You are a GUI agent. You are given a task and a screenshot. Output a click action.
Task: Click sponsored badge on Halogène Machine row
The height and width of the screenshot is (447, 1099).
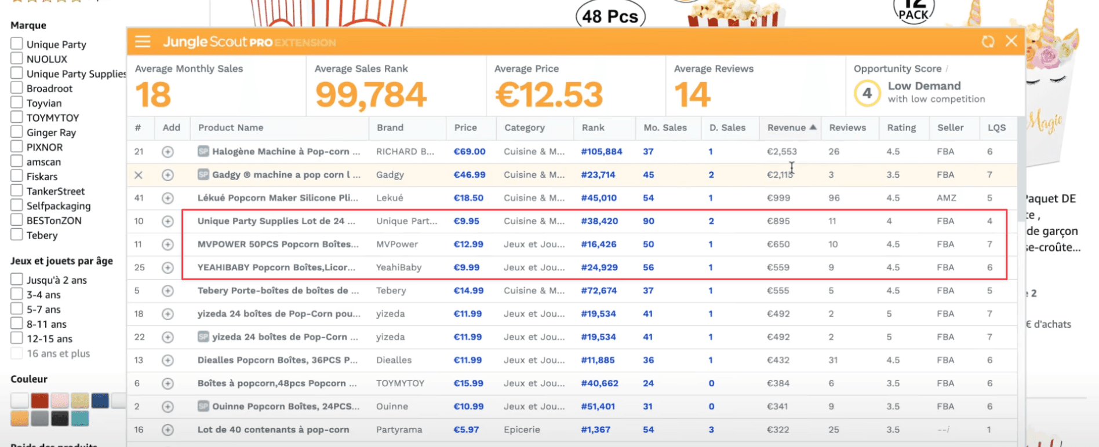click(203, 151)
